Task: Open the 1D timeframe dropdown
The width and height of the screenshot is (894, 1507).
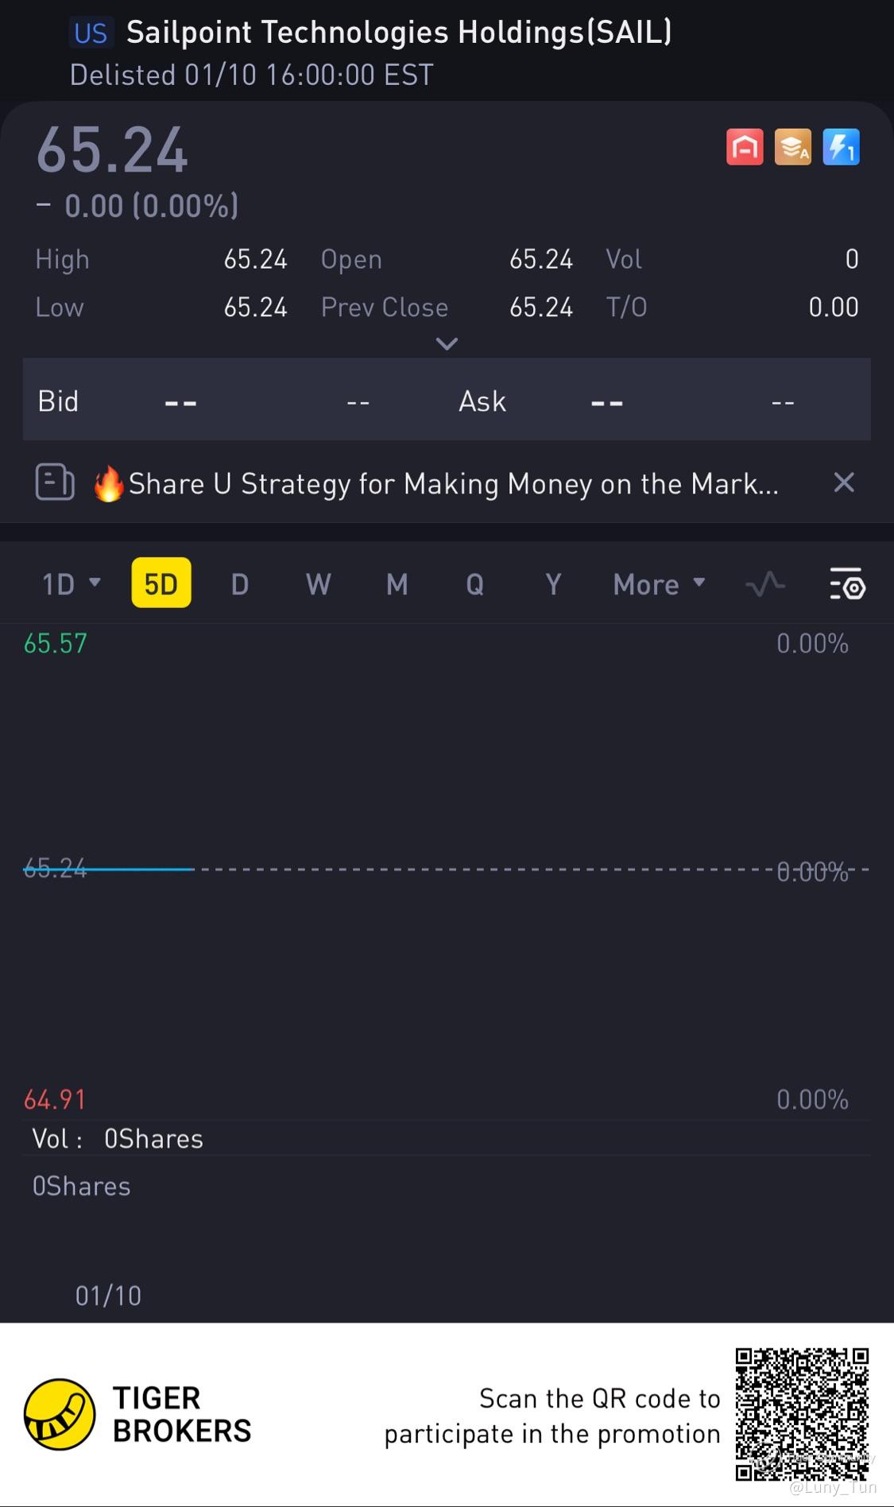Action: 71,584
